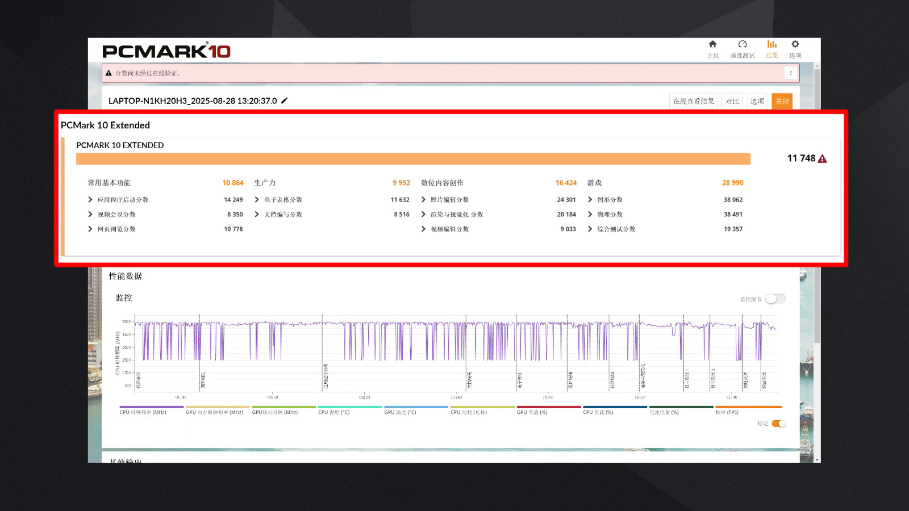The height and width of the screenshot is (511, 909).
Task: Toggle the GPU 温度 (°C) legend series
Action: tap(416, 411)
